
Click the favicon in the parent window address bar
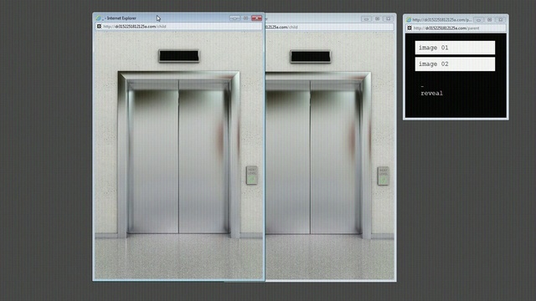coord(410,28)
